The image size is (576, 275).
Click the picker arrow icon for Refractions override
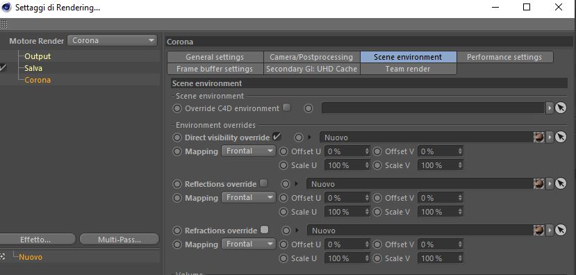tap(561, 230)
